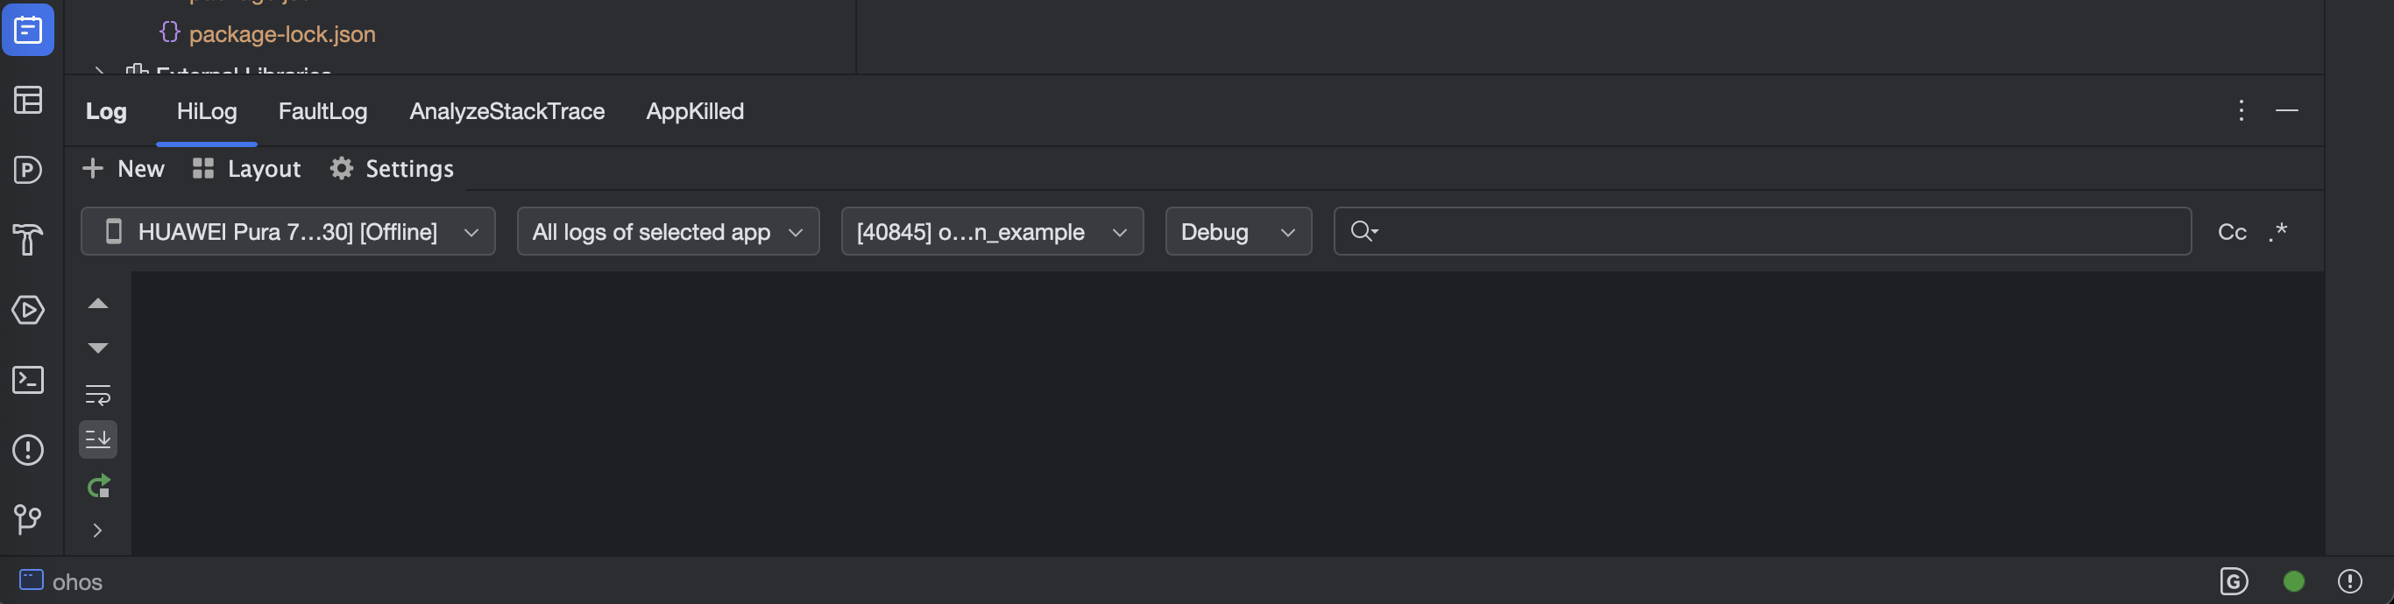The width and height of the screenshot is (2394, 604).
Task: Switch to the FaultLog tab
Action: (322, 111)
